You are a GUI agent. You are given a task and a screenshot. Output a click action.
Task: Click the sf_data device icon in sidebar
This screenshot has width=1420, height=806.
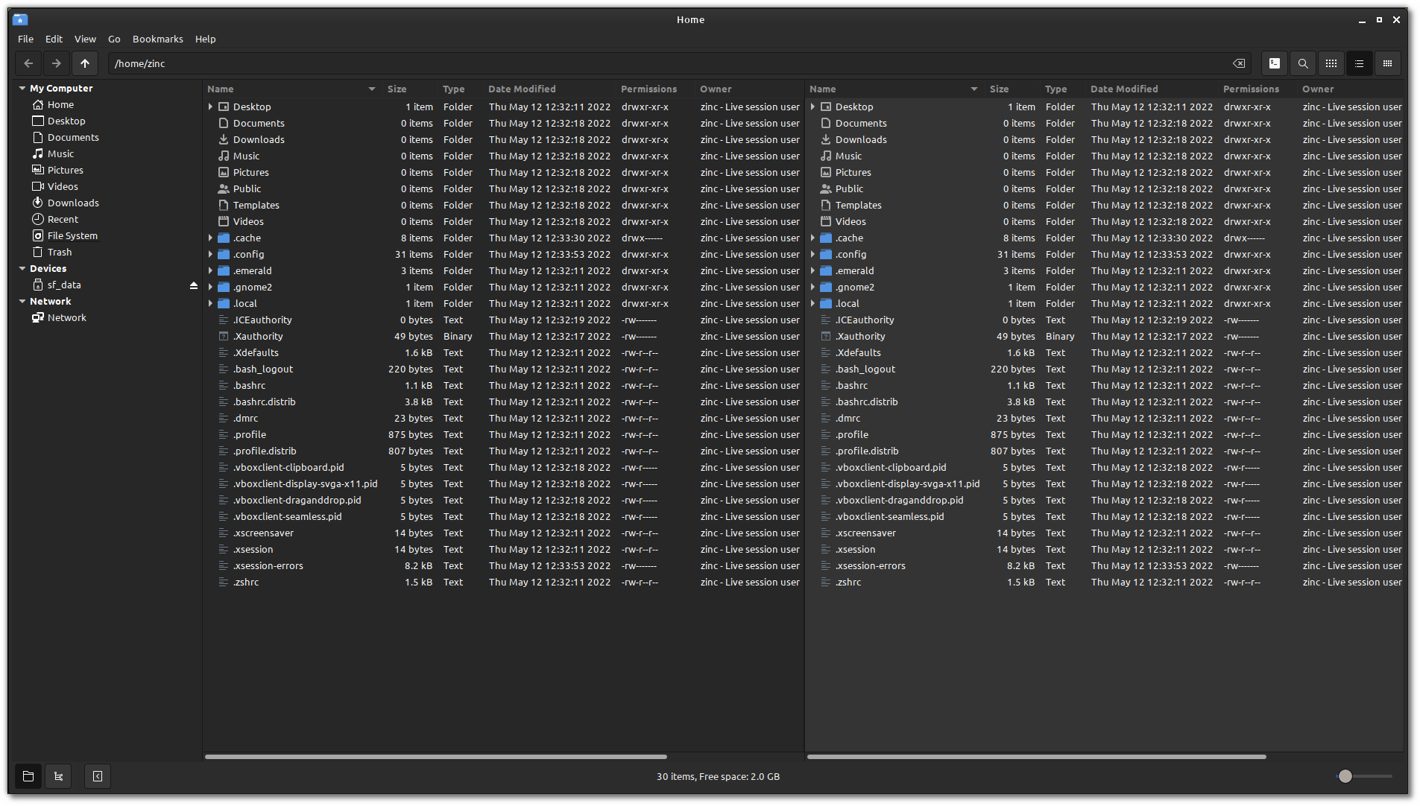38,285
